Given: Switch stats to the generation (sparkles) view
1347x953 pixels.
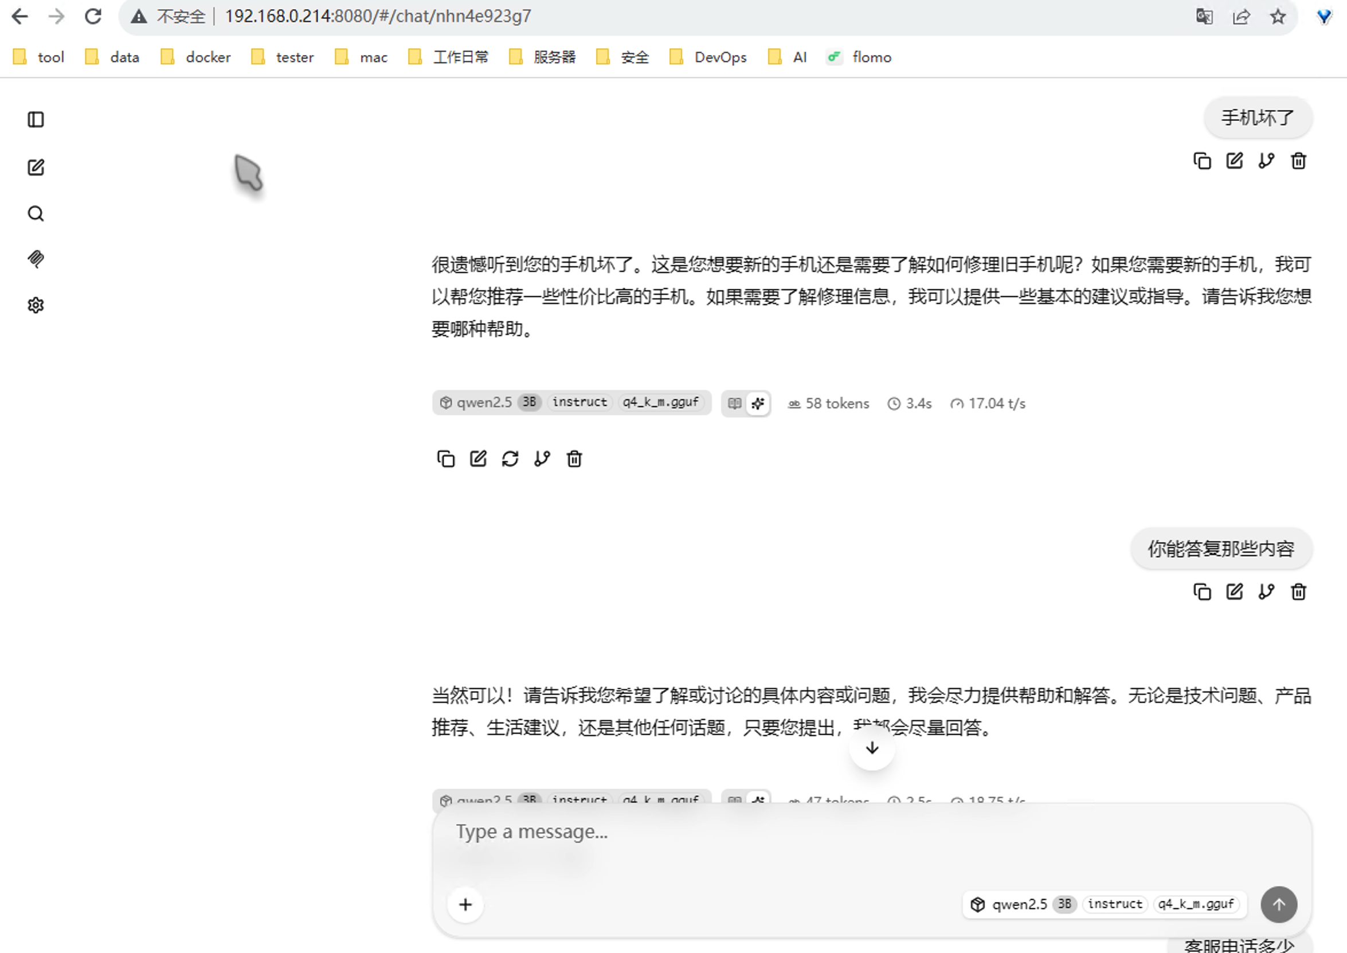Looking at the screenshot, I should coord(758,404).
